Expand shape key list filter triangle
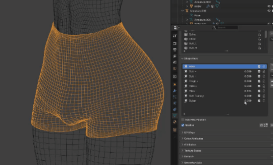Image resolution: width=273 pixels, height=165 pixels. click(184, 114)
